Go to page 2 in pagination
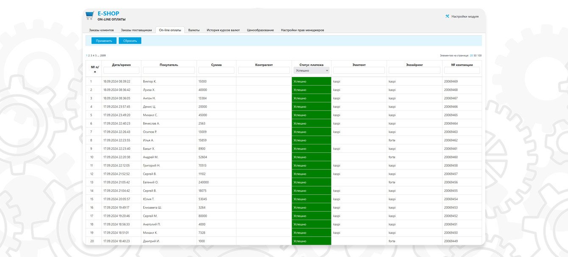Image resolution: width=568 pixels, height=257 pixels. point(89,55)
